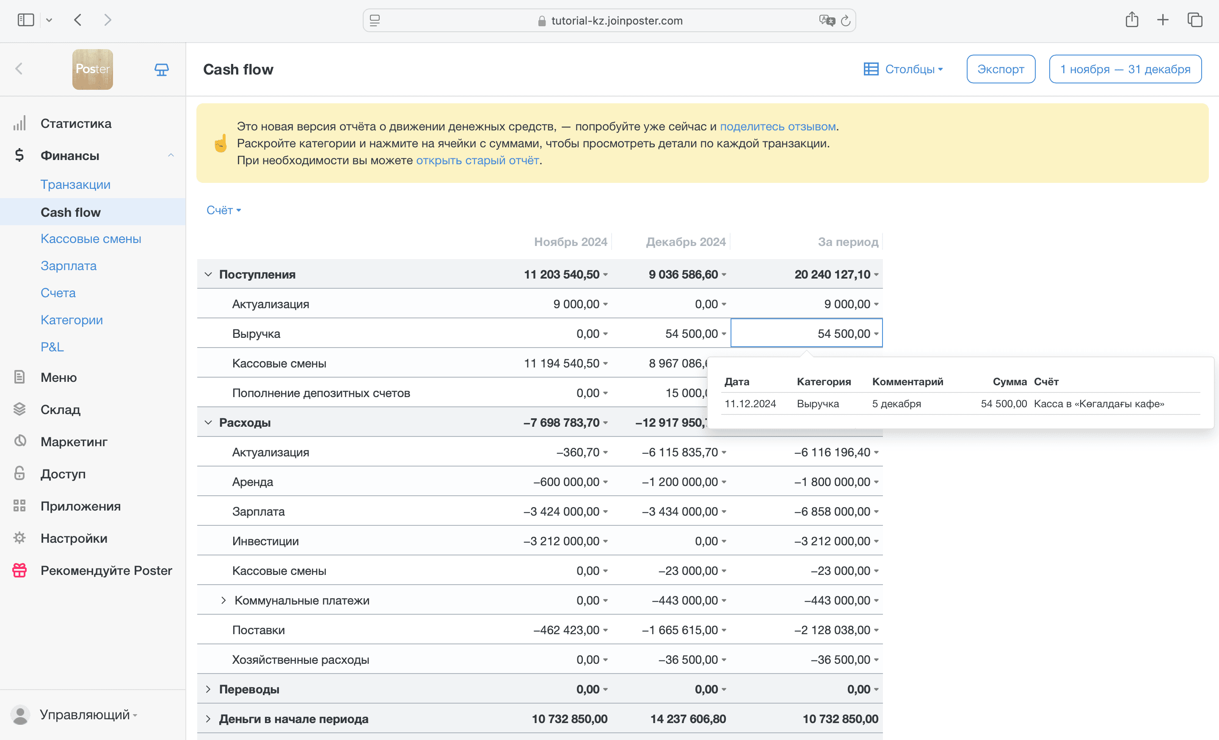The width and height of the screenshot is (1219, 740).
Task: Open the POS terminal icon in sidebar header
Action: [x=162, y=69]
